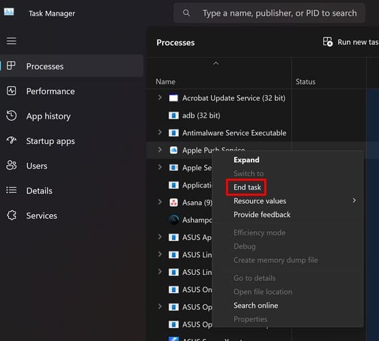Click Debug in the context menu
Screen dimensions: 379x341
tap(244, 246)
